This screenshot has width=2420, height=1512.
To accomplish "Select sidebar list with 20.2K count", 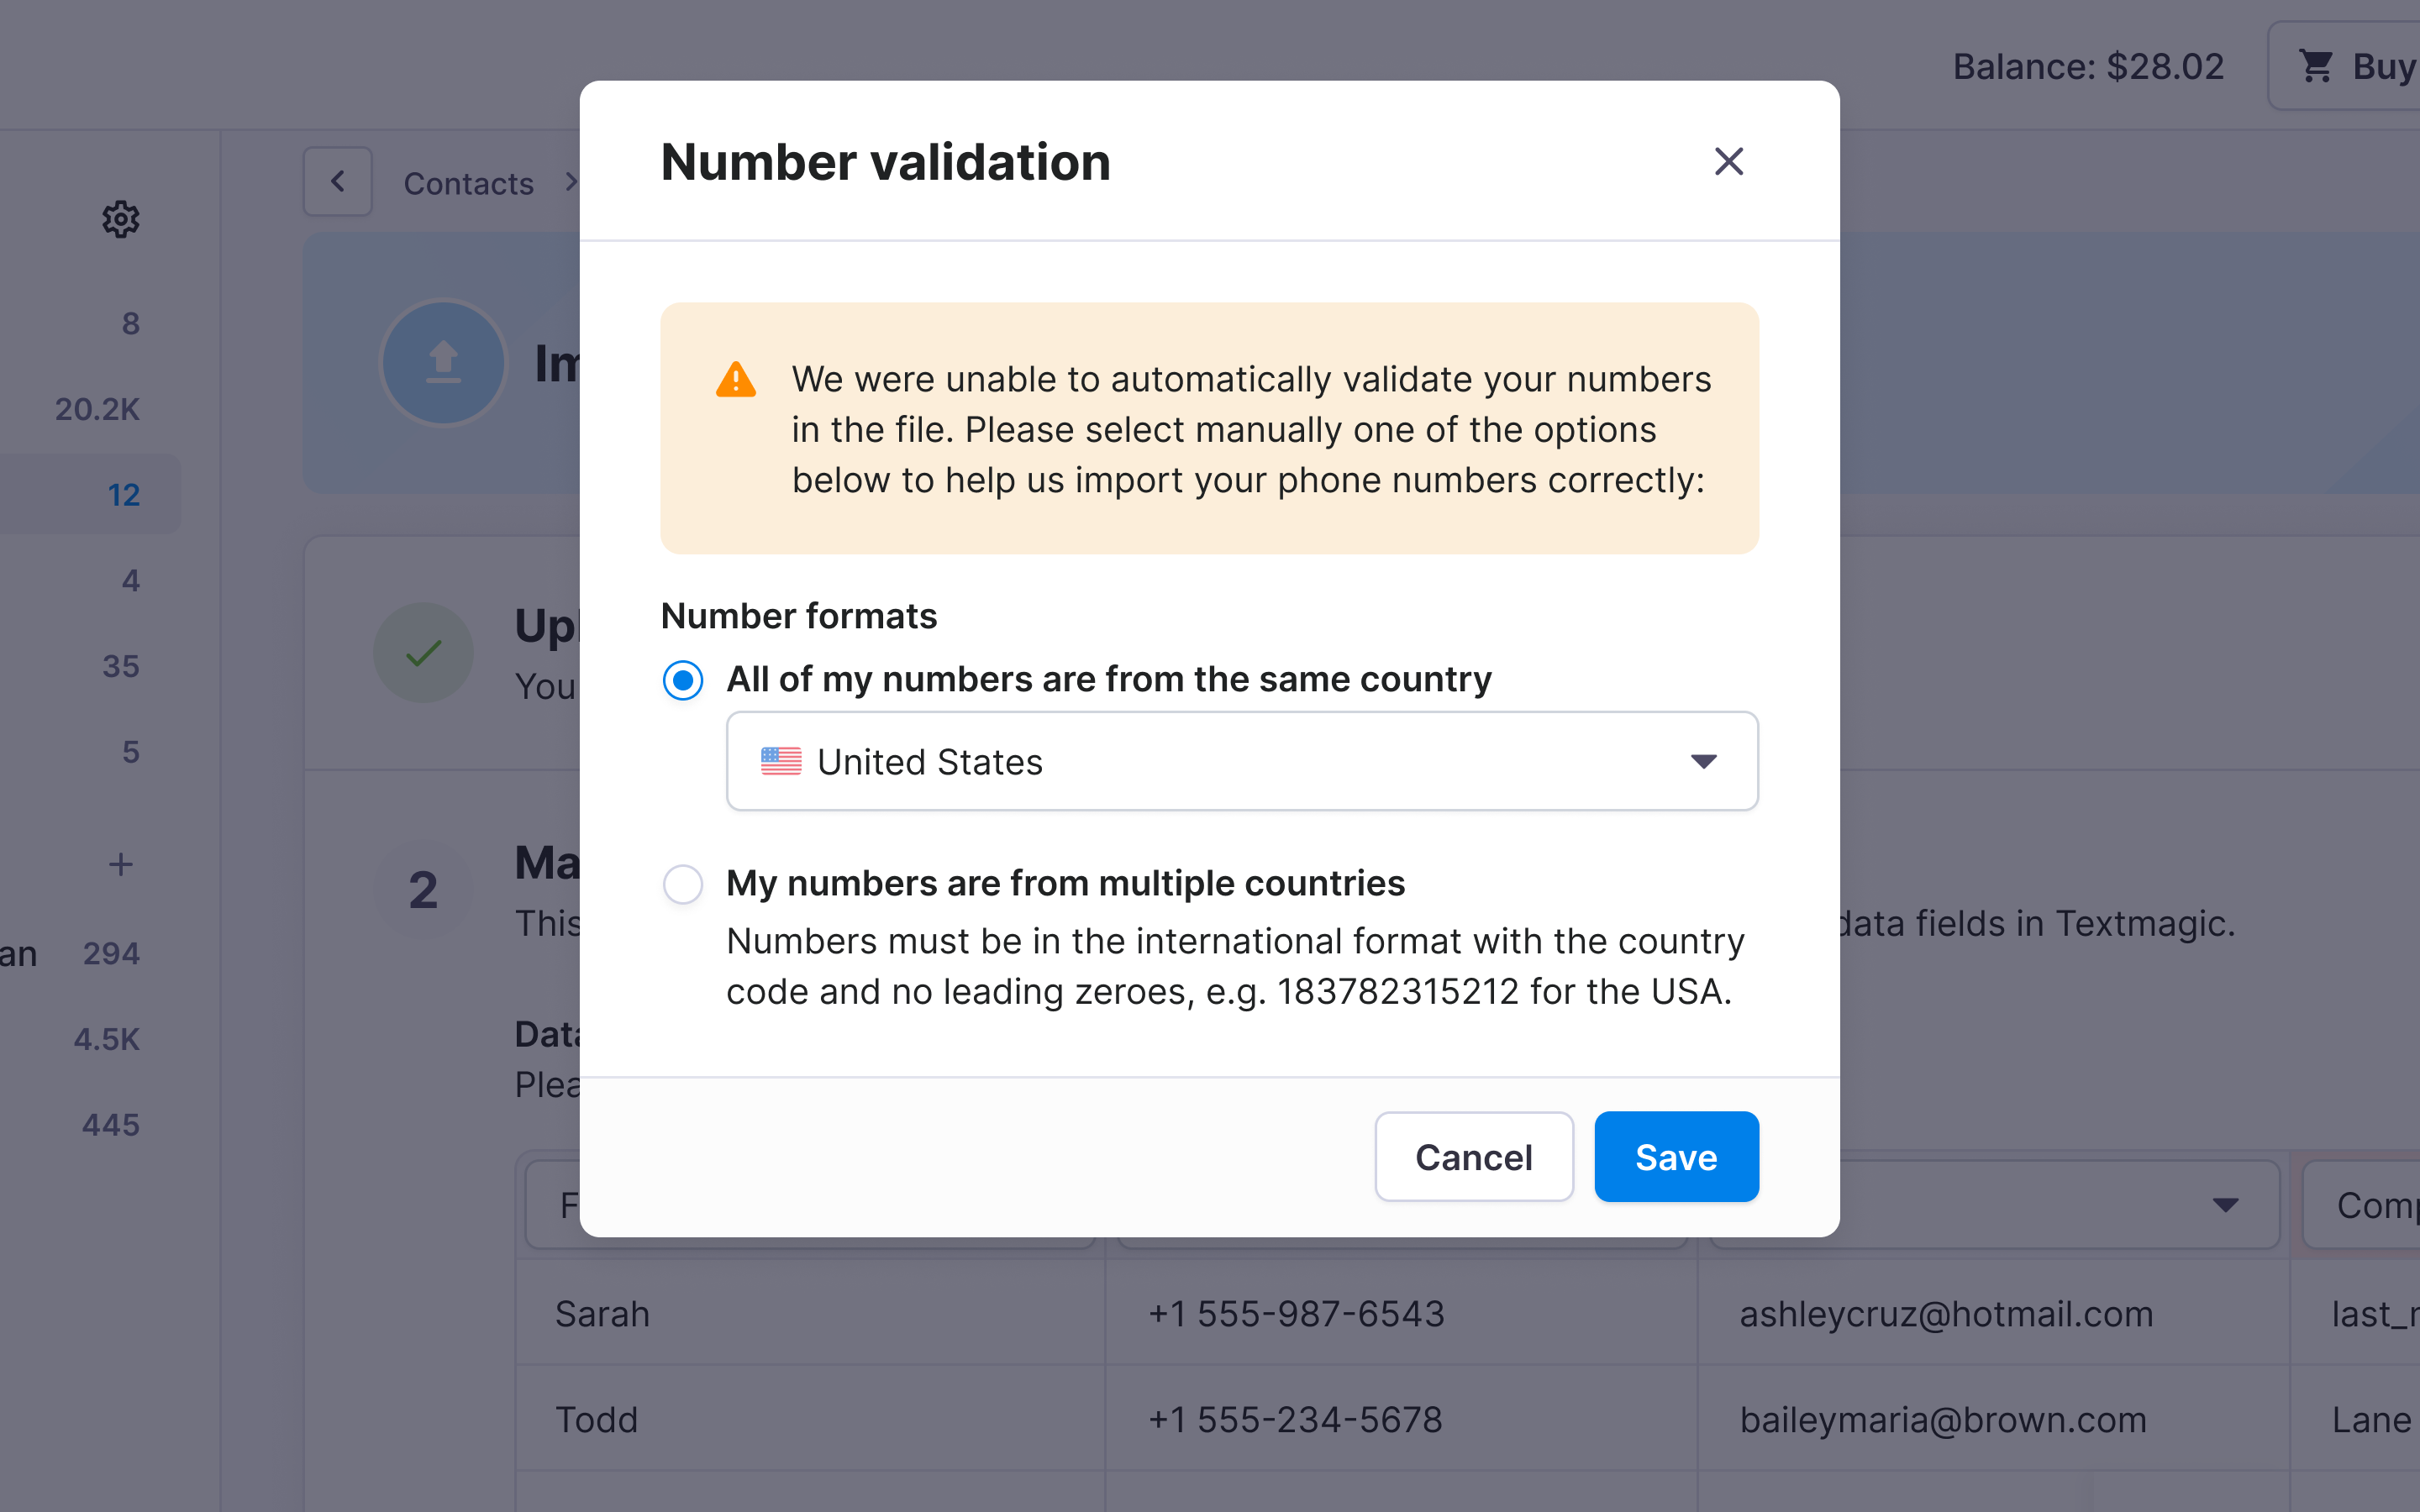I will click(x=97, y=409).
